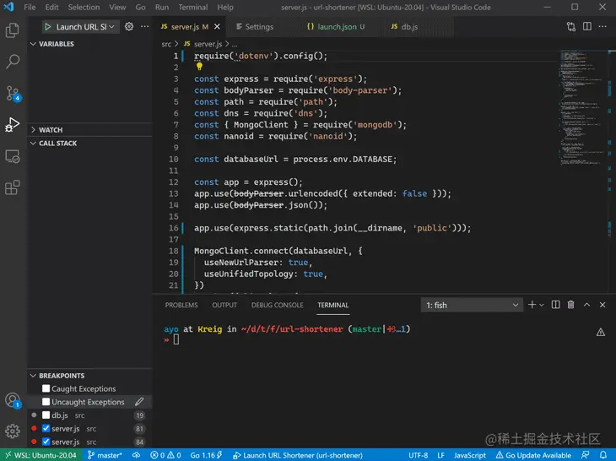Synchronize changes with cloud icon
Viewport: 616px width, 461px height.
[137, 455]
